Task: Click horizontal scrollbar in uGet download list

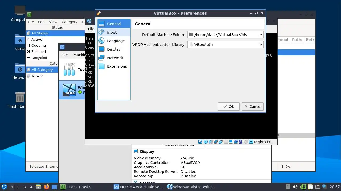Action: 296,135
